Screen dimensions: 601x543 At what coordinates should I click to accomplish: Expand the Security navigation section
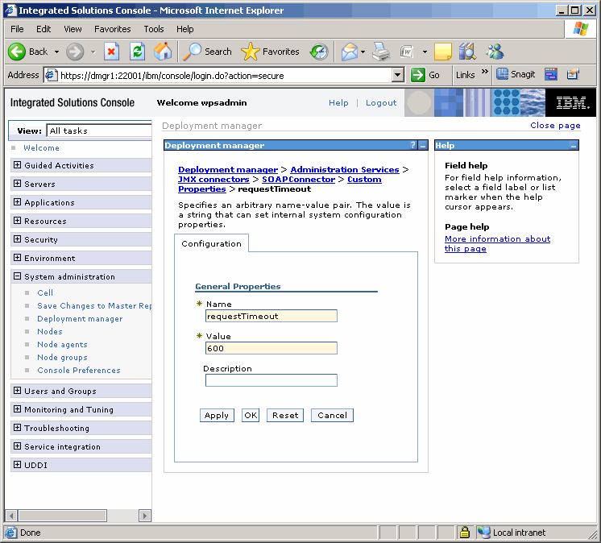[x=18, y=239]
